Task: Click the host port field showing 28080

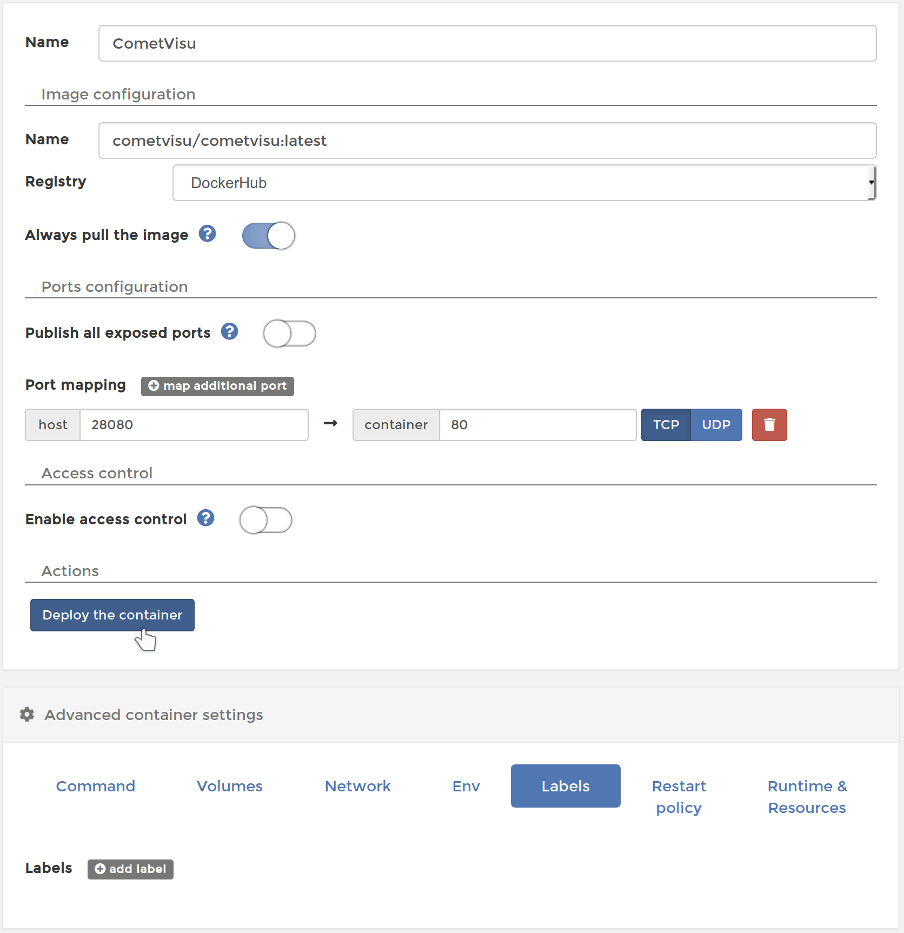Action: (x=194, y=425)
